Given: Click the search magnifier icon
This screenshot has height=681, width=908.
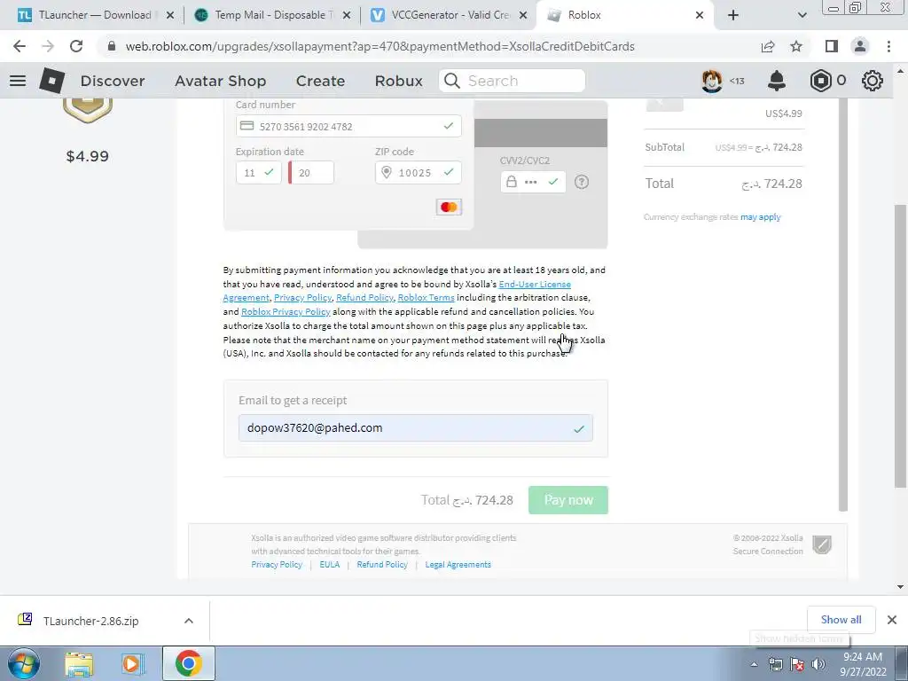Looking at the screenshot, I should click(x=452, y=81).
